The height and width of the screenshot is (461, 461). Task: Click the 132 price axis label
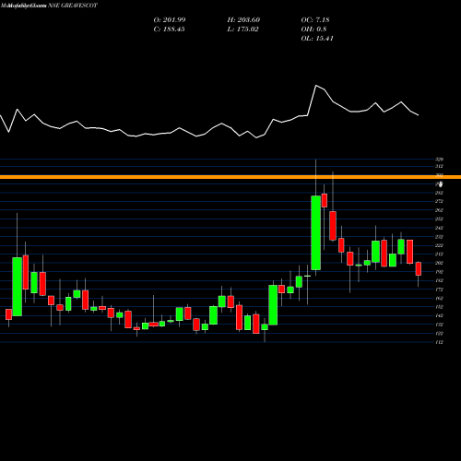point(439,325)
